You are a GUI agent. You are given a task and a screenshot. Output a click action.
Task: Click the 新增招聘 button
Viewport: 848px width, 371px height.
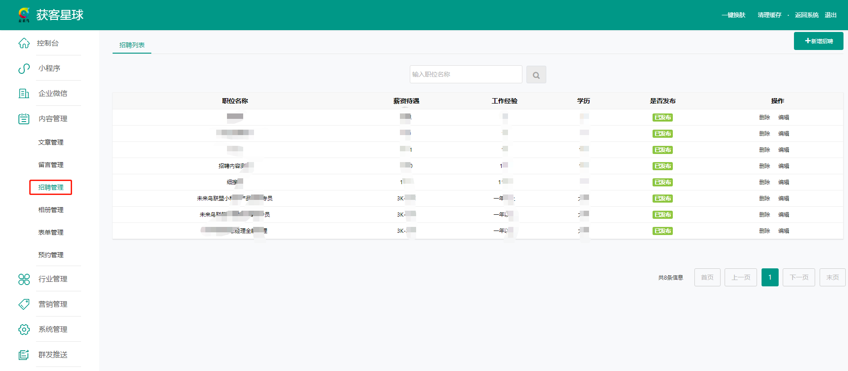pyautogui.click(x=818, y=41)
